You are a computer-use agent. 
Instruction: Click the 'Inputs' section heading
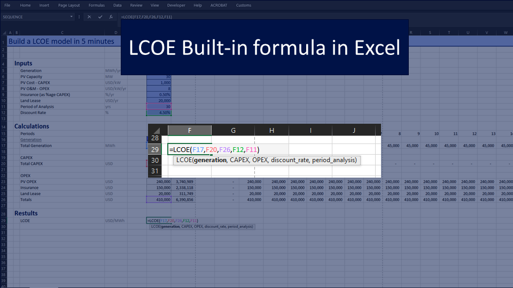point(23,63)
